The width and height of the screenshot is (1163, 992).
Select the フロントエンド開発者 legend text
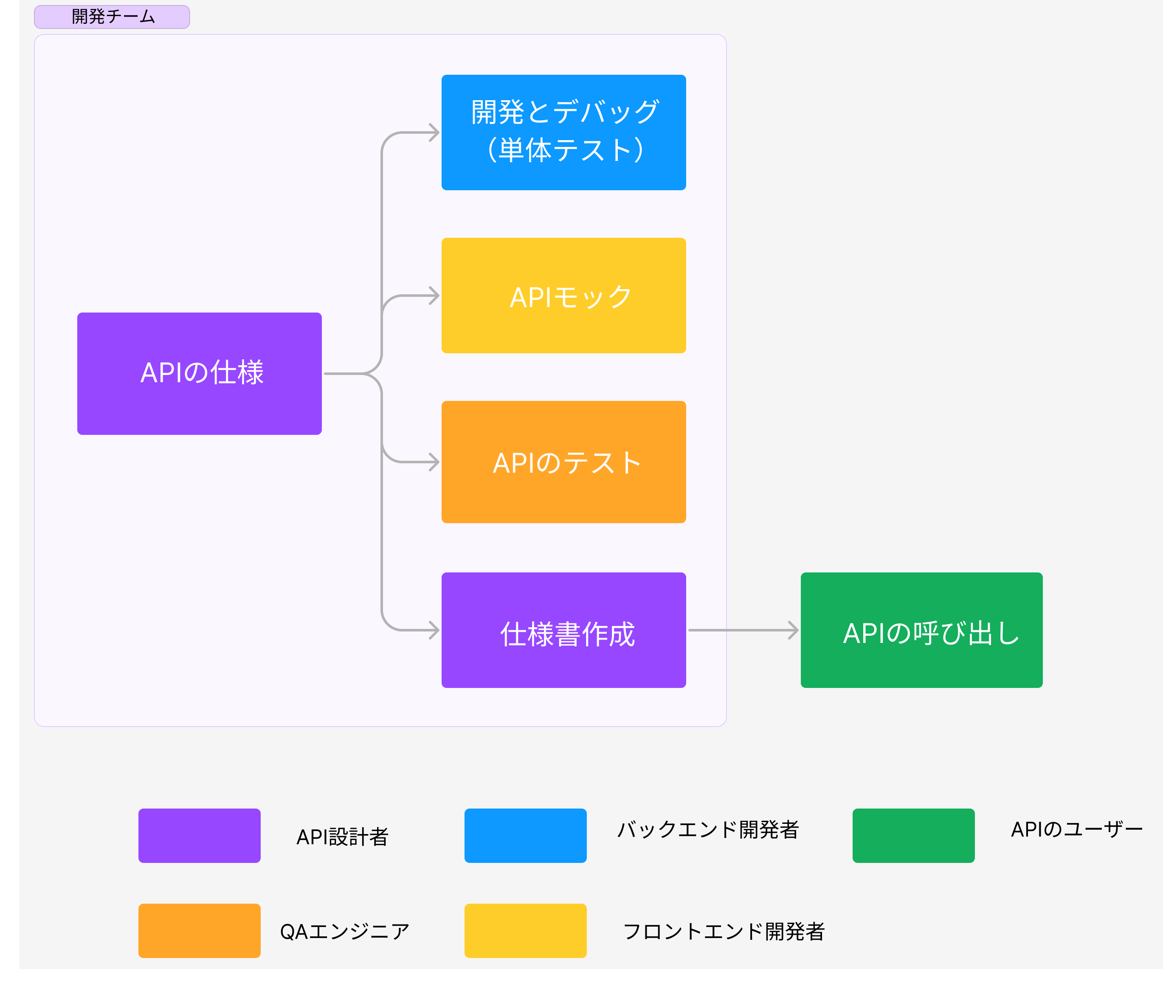click(x=724, y=931)
